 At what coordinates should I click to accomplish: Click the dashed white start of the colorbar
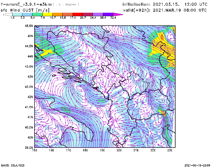click(8, 14)
